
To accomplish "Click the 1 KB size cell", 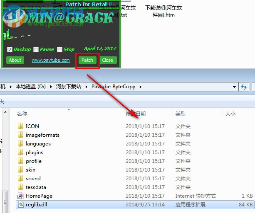I will tap(247, 196).
